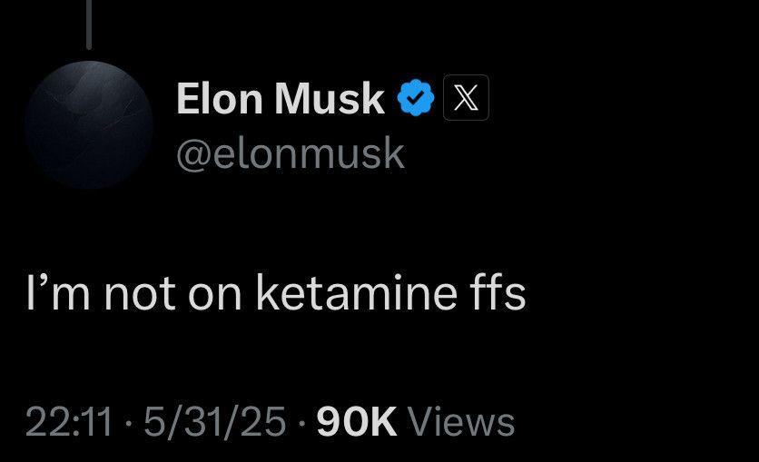Image resolution: width=759 pixels, height=462 pixels.
Task: Open the bold 90K view count
Action: tap(357, 421)
